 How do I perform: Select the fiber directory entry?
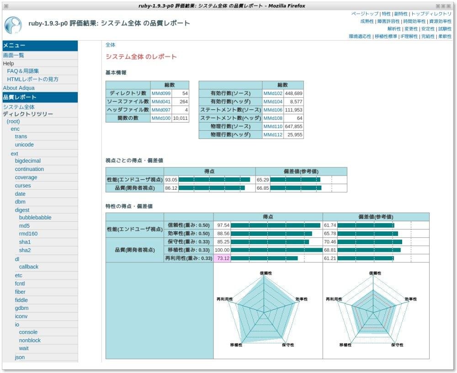pyautogui.click(x=20, y=292)
